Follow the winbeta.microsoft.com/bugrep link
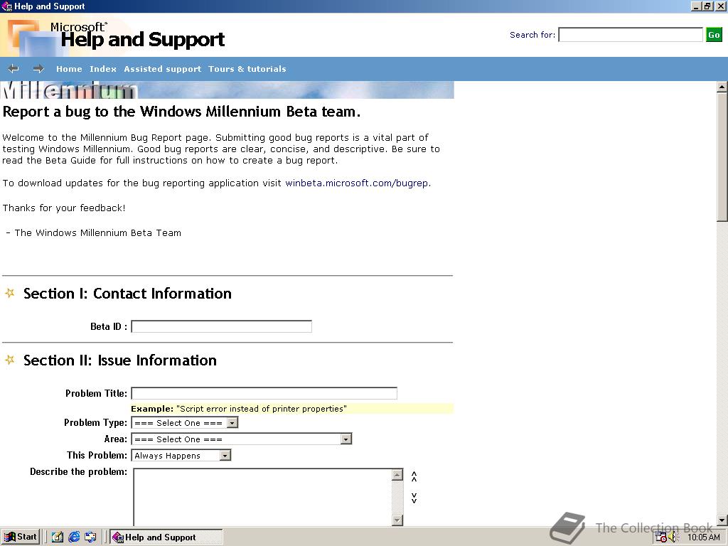Viewport: 728px width, 546px height. coord(357,183)
